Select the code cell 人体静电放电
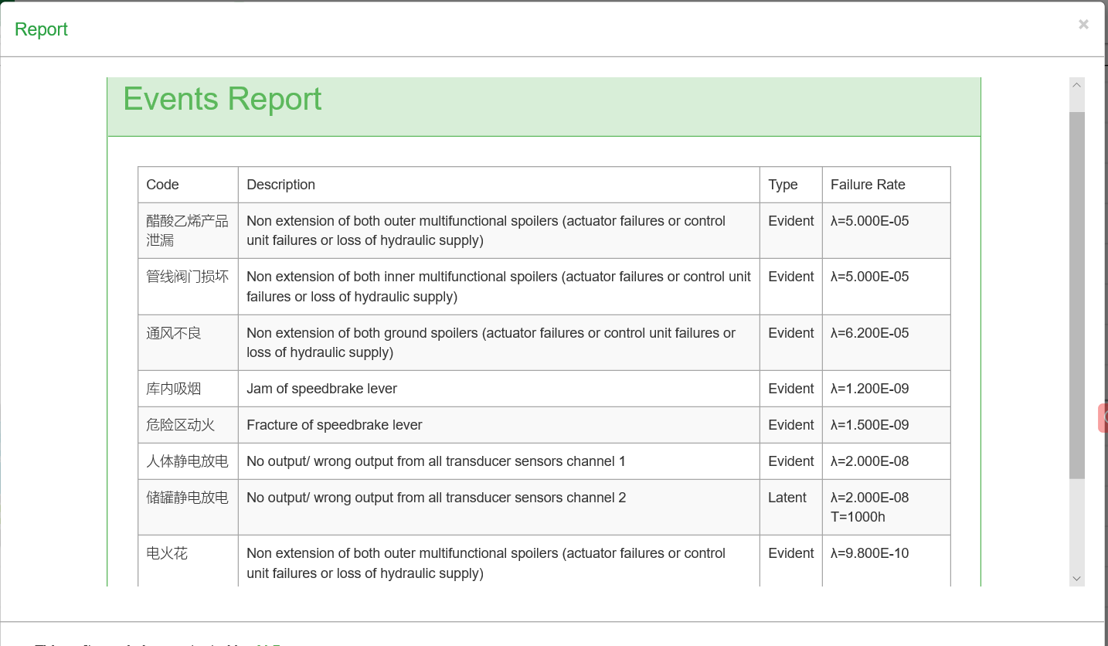 (188, 461)
